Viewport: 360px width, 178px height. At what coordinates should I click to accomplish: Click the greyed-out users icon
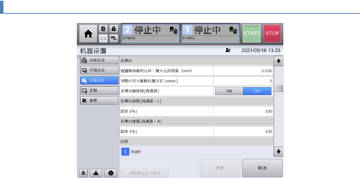[x=103, y=39]
